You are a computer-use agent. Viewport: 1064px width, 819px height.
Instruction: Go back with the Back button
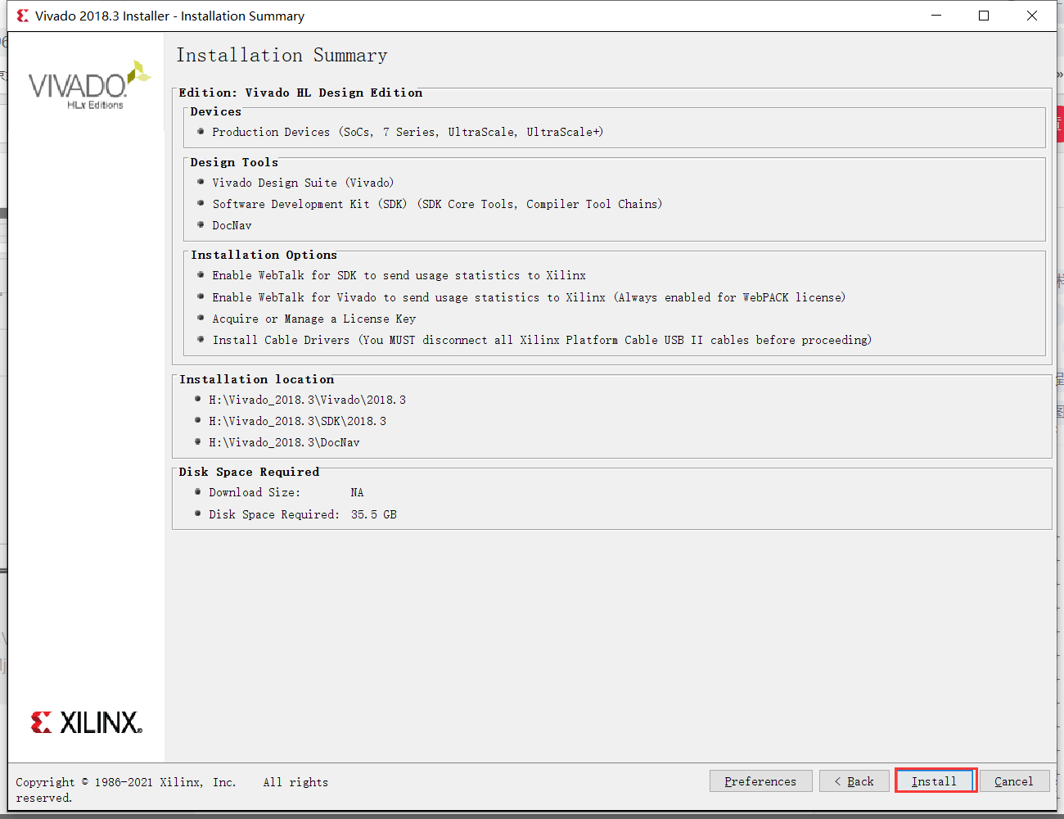point(854,781)
